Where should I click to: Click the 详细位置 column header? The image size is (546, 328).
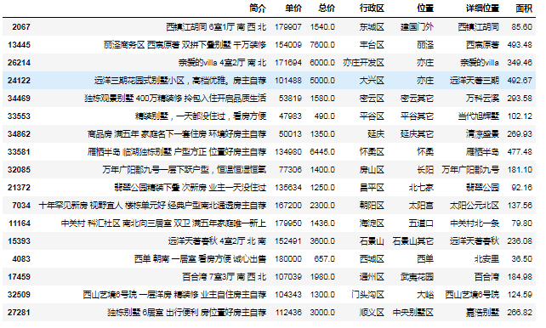(x=482, y=8)
